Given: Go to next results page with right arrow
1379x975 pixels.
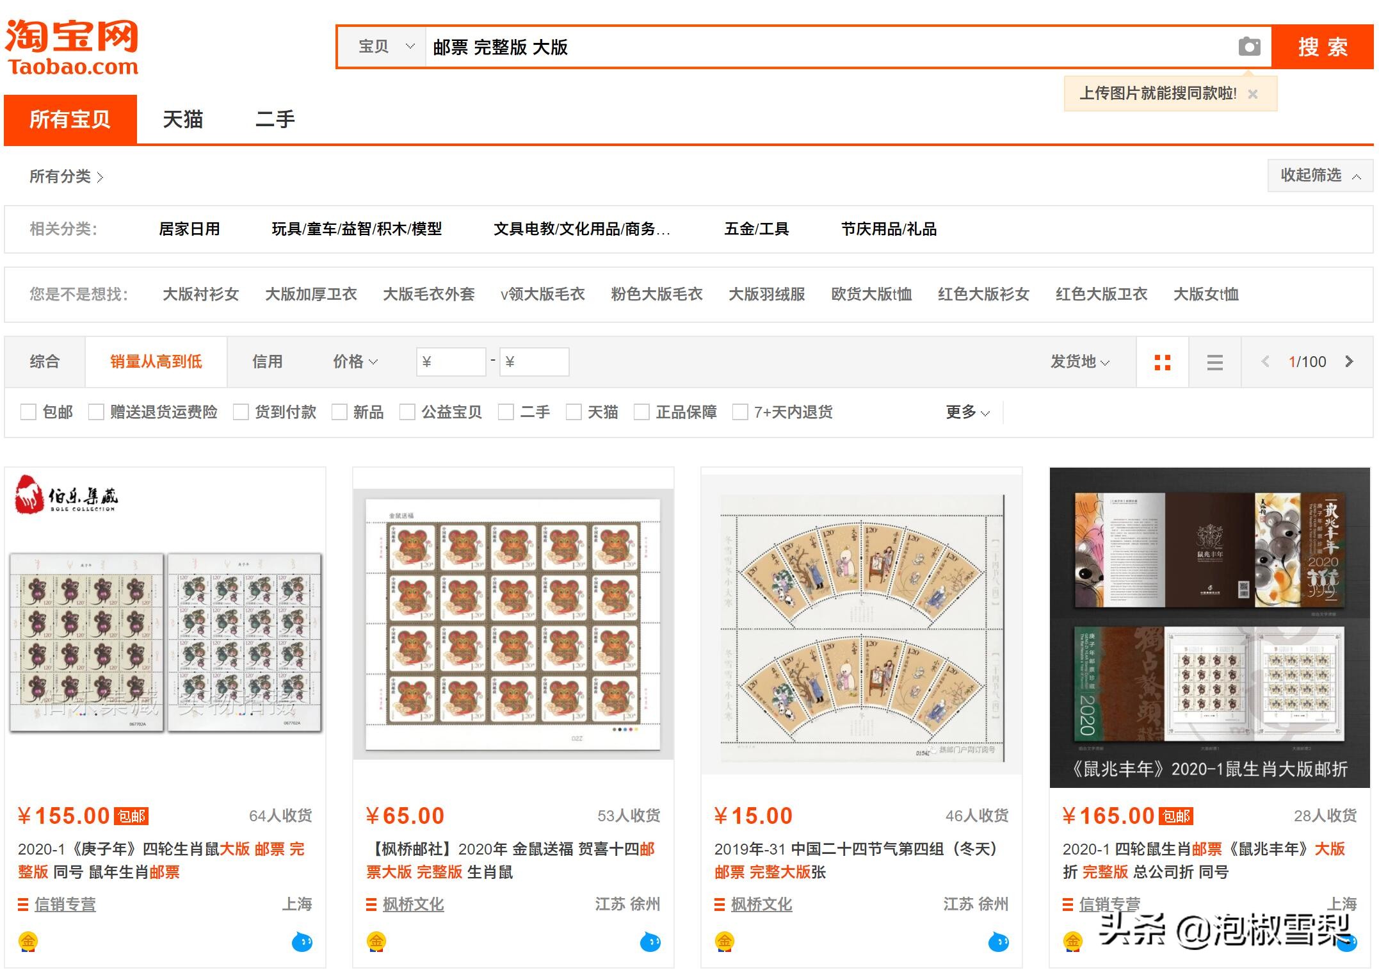Looking at the screenshot, I should (1349, 361).
